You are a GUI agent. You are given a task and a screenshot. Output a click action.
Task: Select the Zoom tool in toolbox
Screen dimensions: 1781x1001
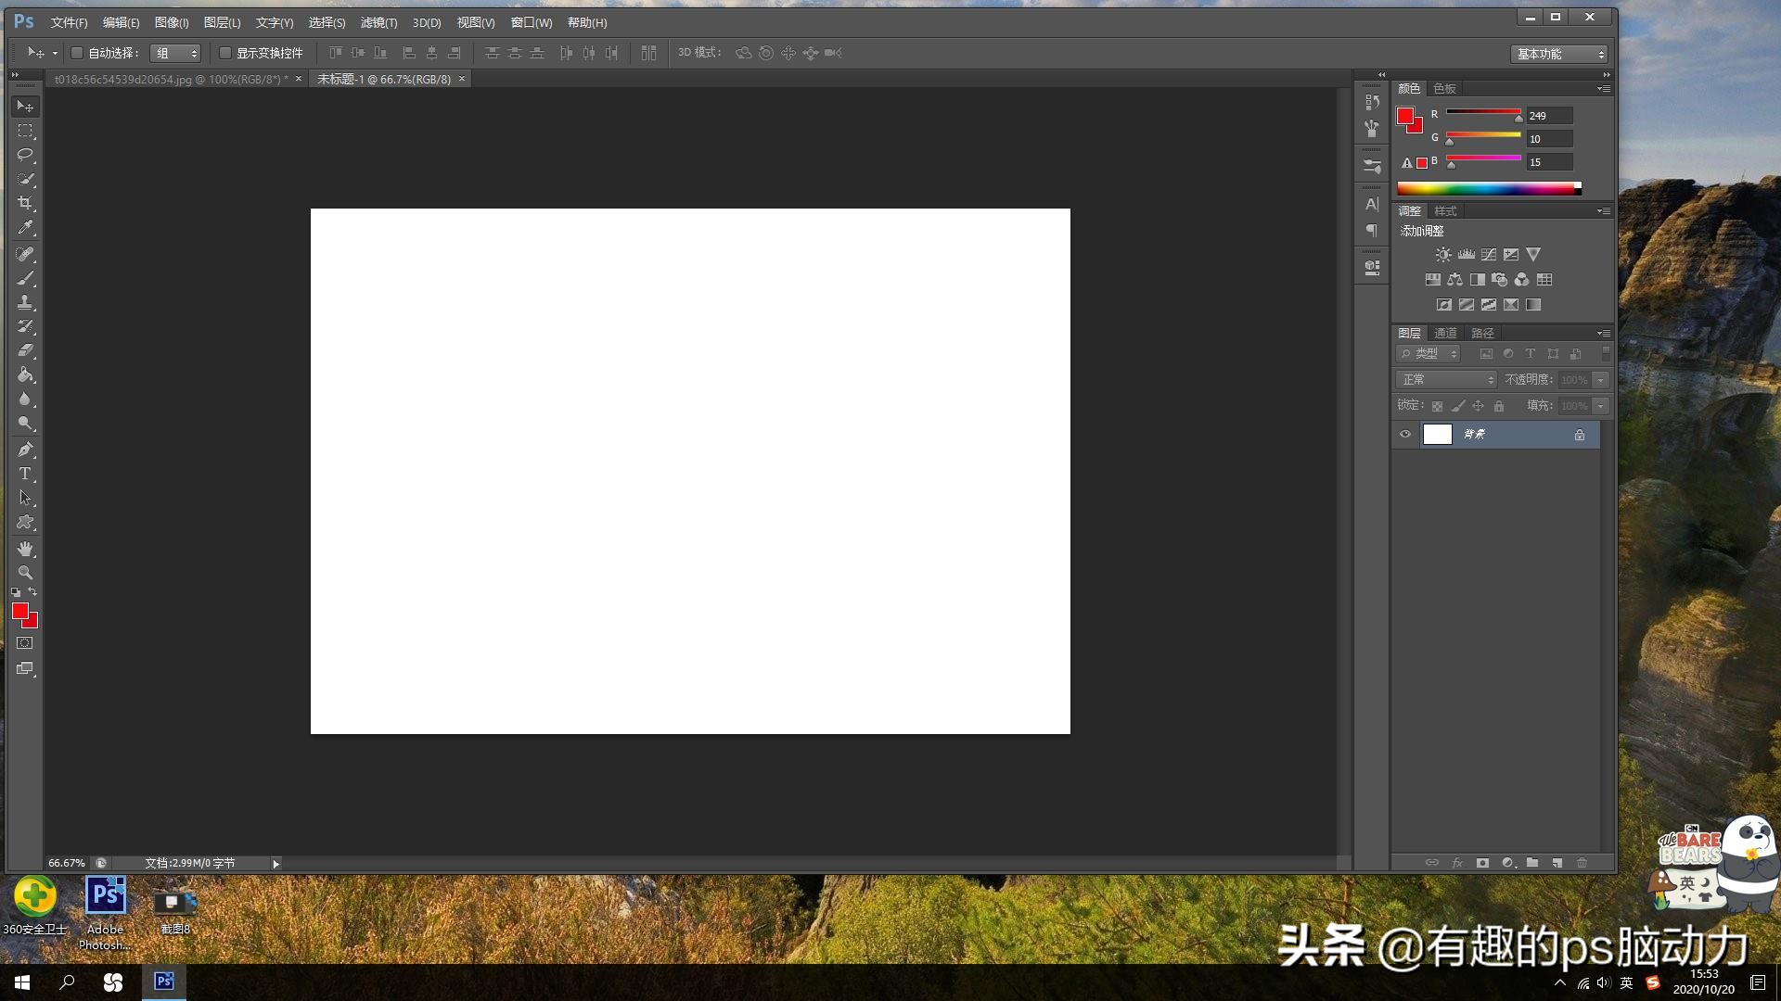coord(25,573)
